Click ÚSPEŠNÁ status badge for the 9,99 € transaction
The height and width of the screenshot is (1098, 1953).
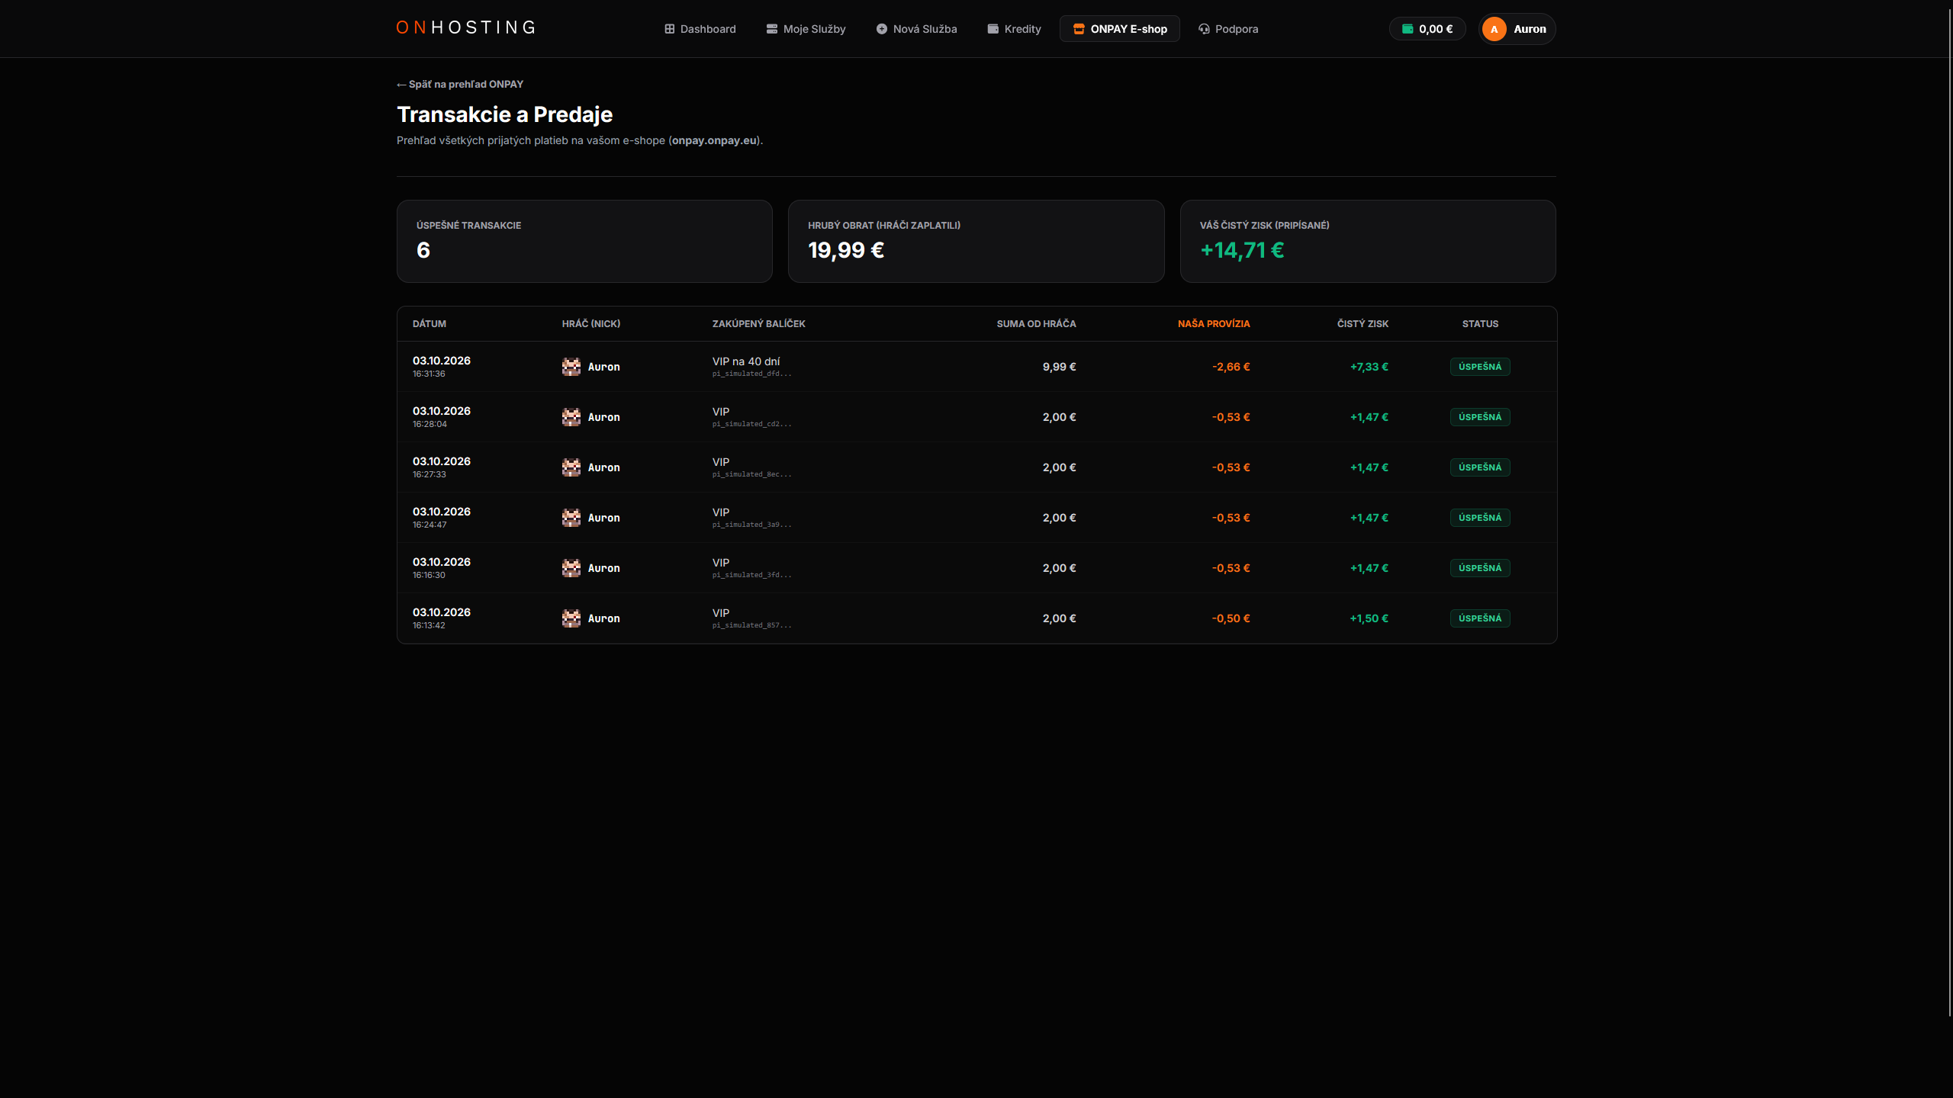[x=1480, y=367]
